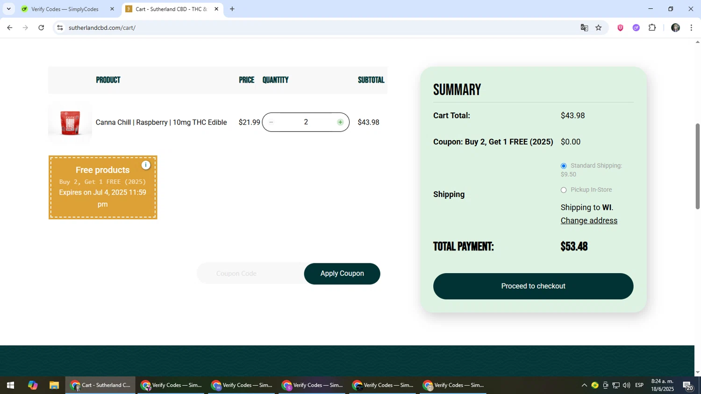Open the red shield extension icon

(x=621, y=28)
